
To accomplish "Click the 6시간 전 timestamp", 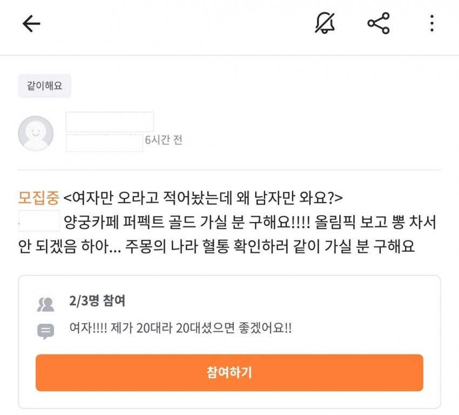I will 164,139.
